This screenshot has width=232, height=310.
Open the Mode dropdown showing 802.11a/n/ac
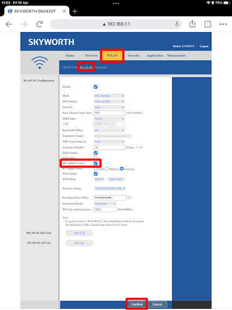click(x=109, y=96)
